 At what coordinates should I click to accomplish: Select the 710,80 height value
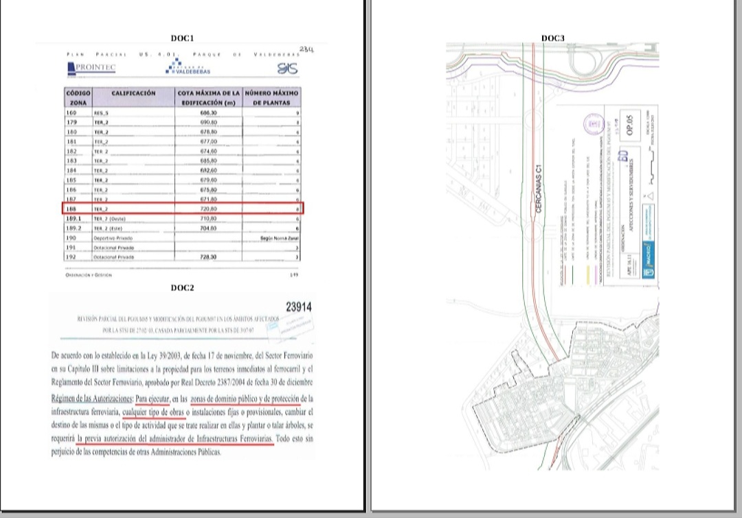click(209, 218)
